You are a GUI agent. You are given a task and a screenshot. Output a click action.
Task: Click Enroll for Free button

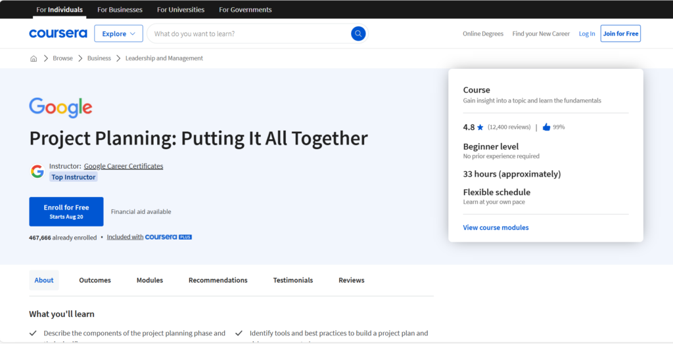coord(66,211)
